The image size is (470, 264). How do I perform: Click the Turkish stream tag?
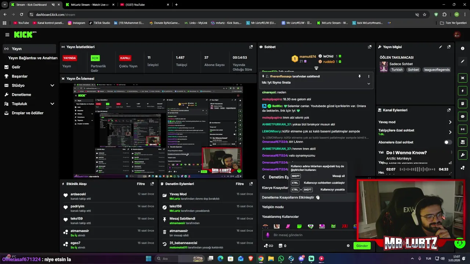(x=397, y=70)
